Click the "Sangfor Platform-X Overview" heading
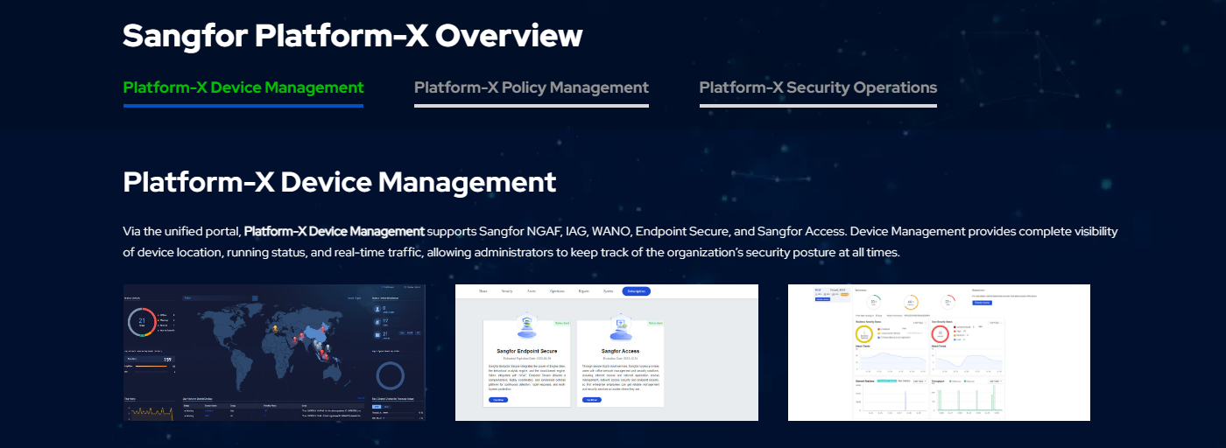 point(353,36)
